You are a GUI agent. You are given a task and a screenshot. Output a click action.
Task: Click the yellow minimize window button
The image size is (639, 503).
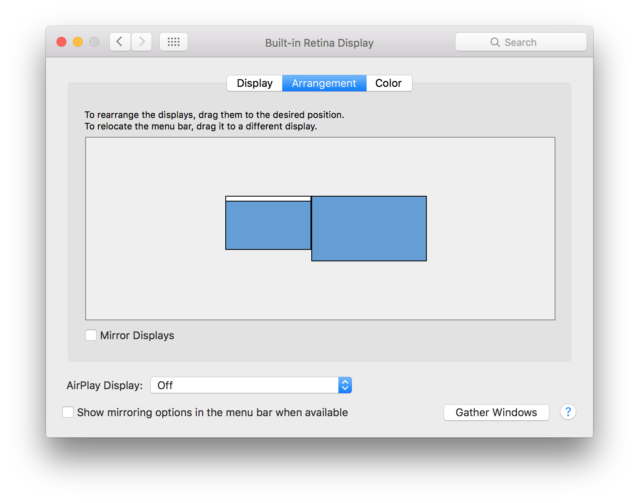tap(78, 42)
